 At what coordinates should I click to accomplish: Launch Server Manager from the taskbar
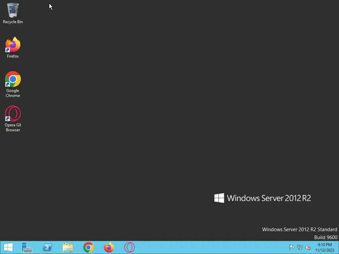click(x=26, y=247)
